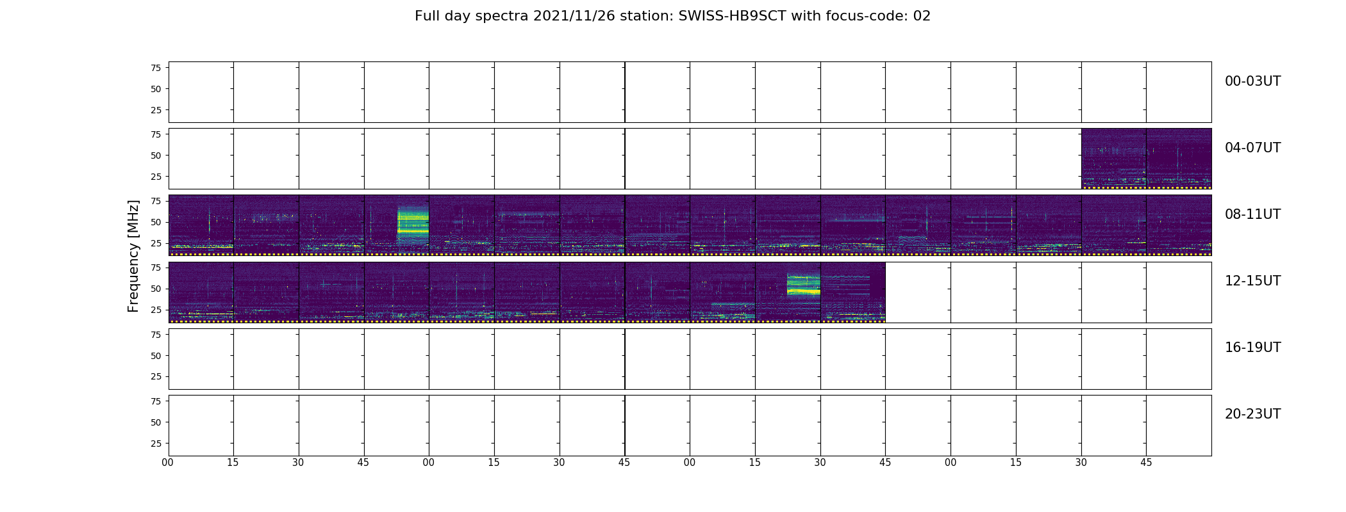Click the 25 tick of the 12-15UT row
1346x512 pixels.
click(156, 310)
